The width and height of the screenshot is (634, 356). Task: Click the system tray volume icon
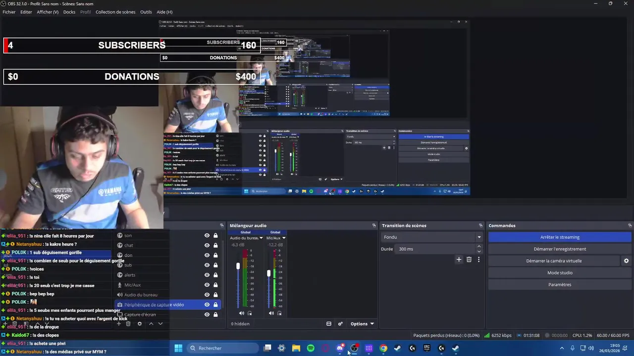click(591, 348)
